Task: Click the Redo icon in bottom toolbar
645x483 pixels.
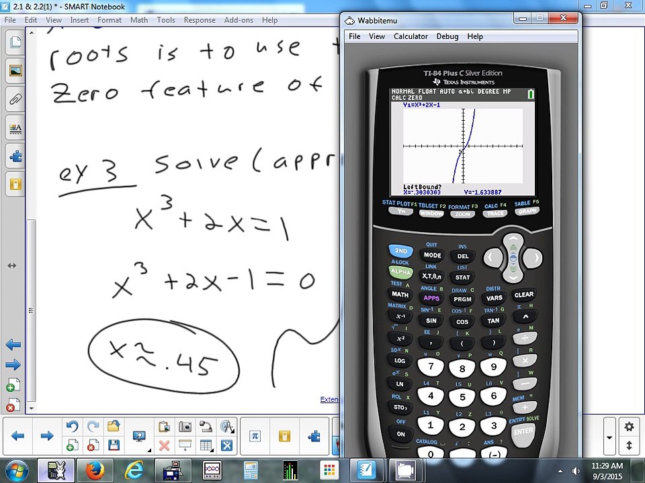Action: tap(93, 427)
